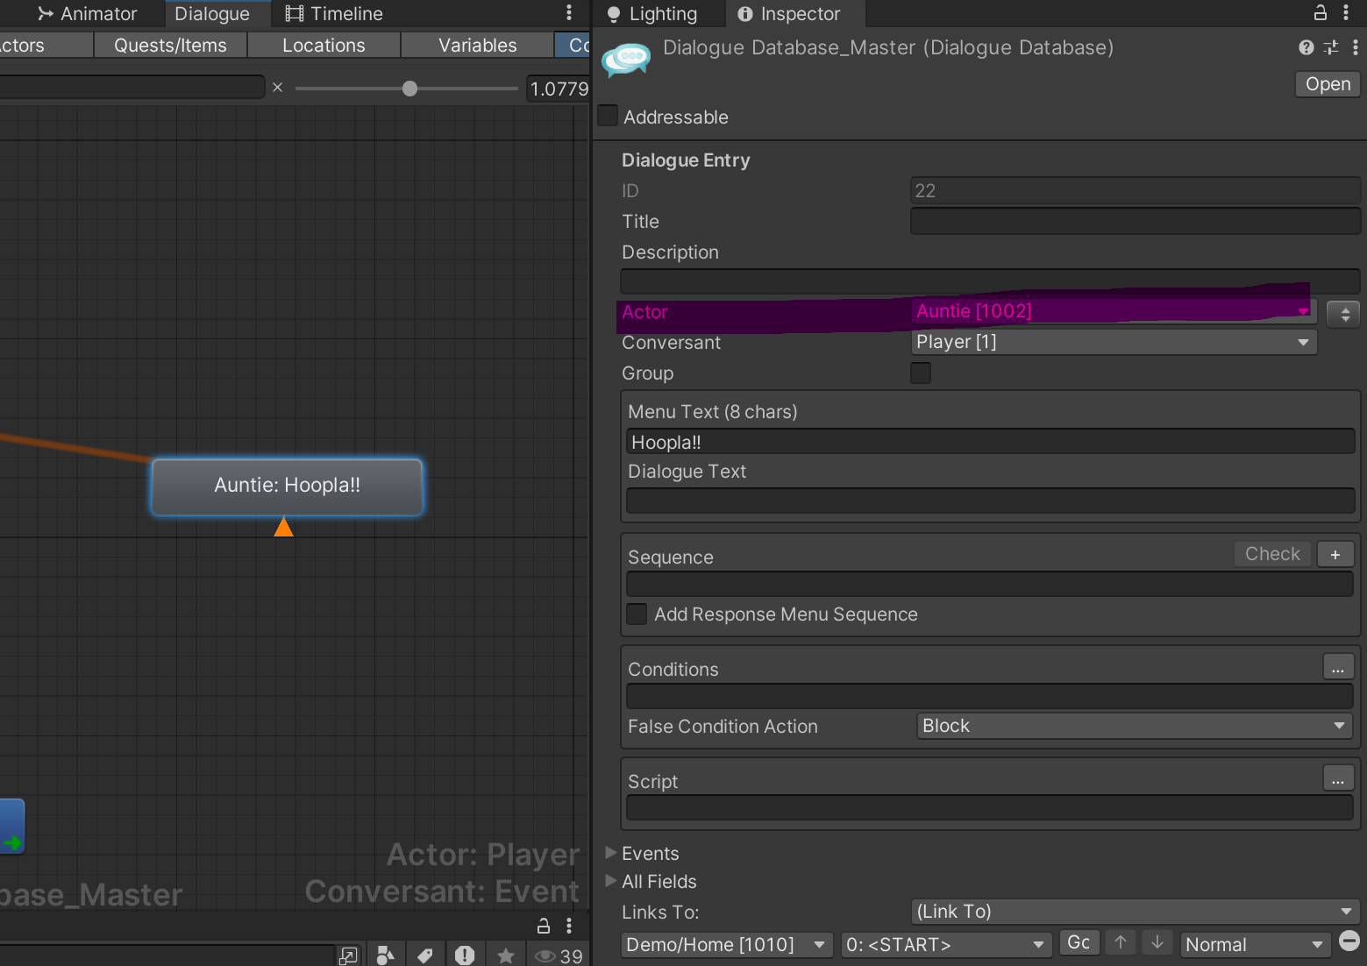Open the Script wizard ellipsis button
This screenshot has height=966, width=1367.
click(x=1338, y=778)
